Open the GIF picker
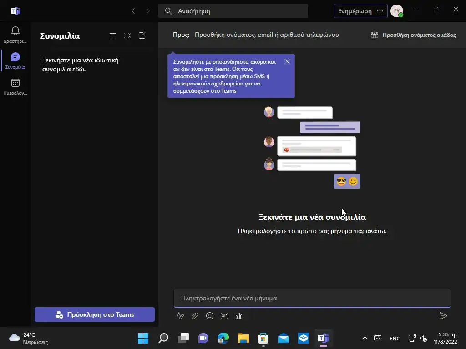Image resolution: width=466 pixels, height=349 pixels. coord(224,316)
